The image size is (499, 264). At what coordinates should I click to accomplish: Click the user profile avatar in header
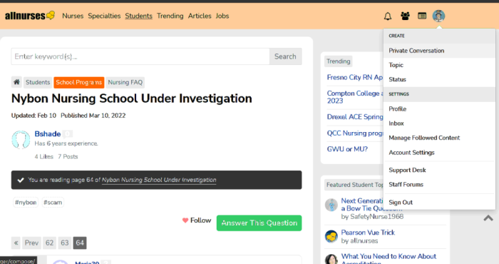click(438, 16)
